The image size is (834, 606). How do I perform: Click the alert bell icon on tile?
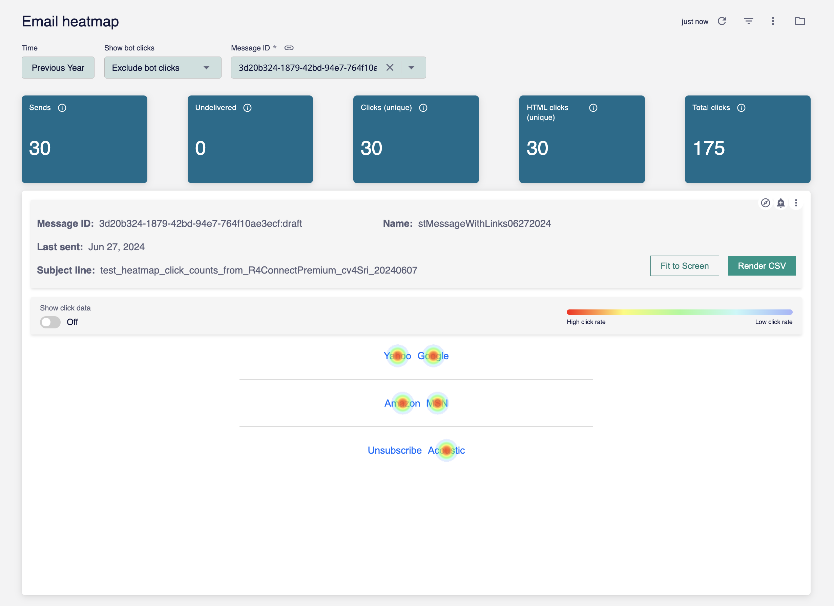coord(781,203)
